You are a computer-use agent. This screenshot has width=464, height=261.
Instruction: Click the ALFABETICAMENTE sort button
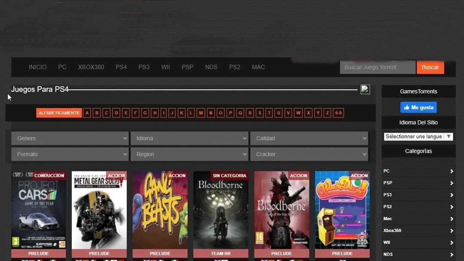click(59, 113)
